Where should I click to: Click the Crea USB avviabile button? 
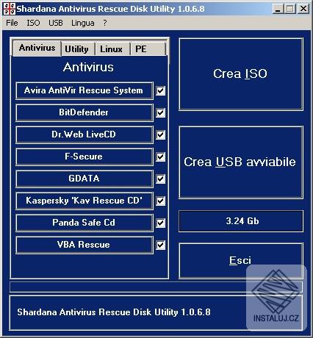coord(241,162)
